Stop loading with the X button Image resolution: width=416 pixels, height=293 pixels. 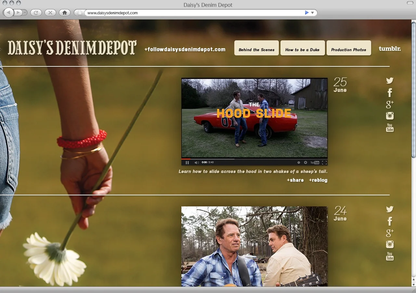[x=50, y=13]
